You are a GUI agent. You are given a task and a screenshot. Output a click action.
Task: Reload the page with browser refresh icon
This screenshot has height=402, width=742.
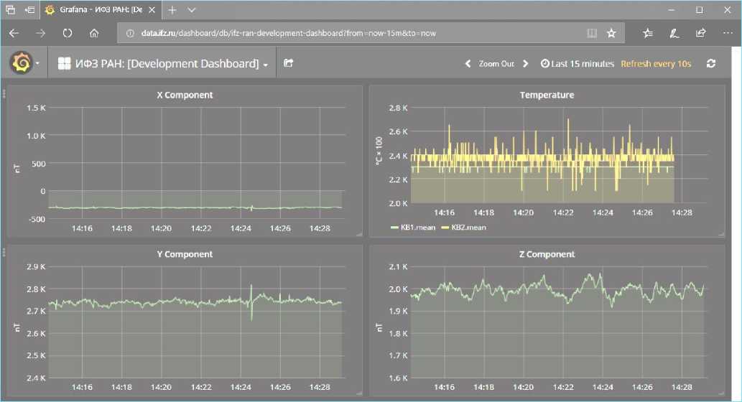[x=68, y=33]
